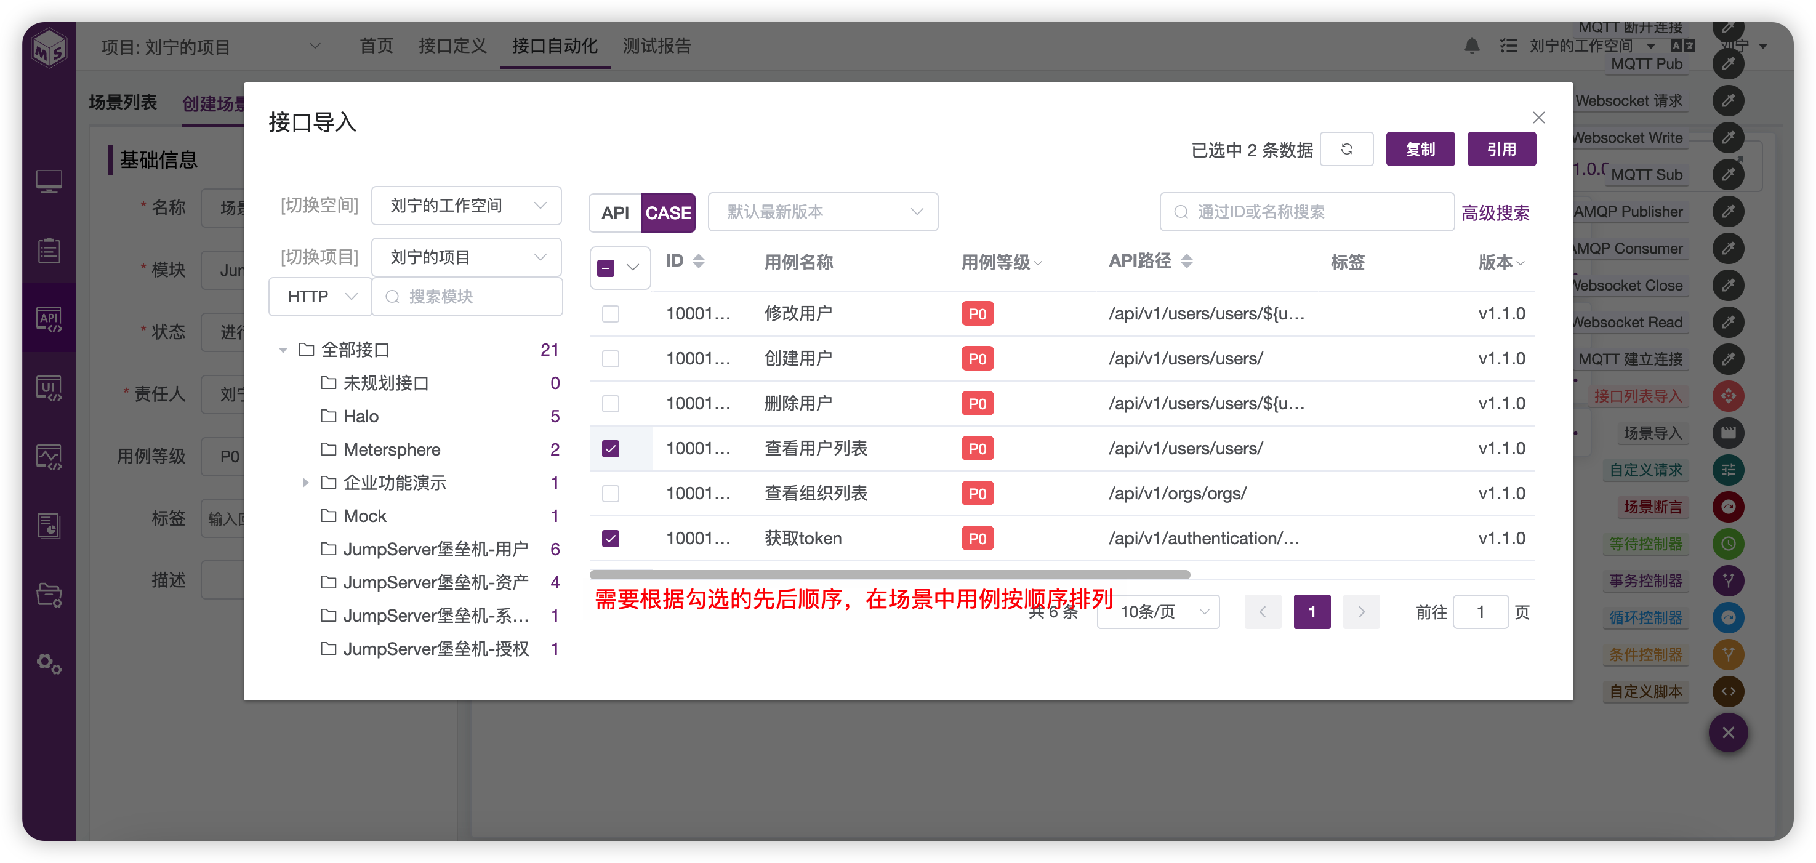Open the 默认最新版本 version dropdown
This screenshot has height=863, width=1816.
(x=822, y=212)
